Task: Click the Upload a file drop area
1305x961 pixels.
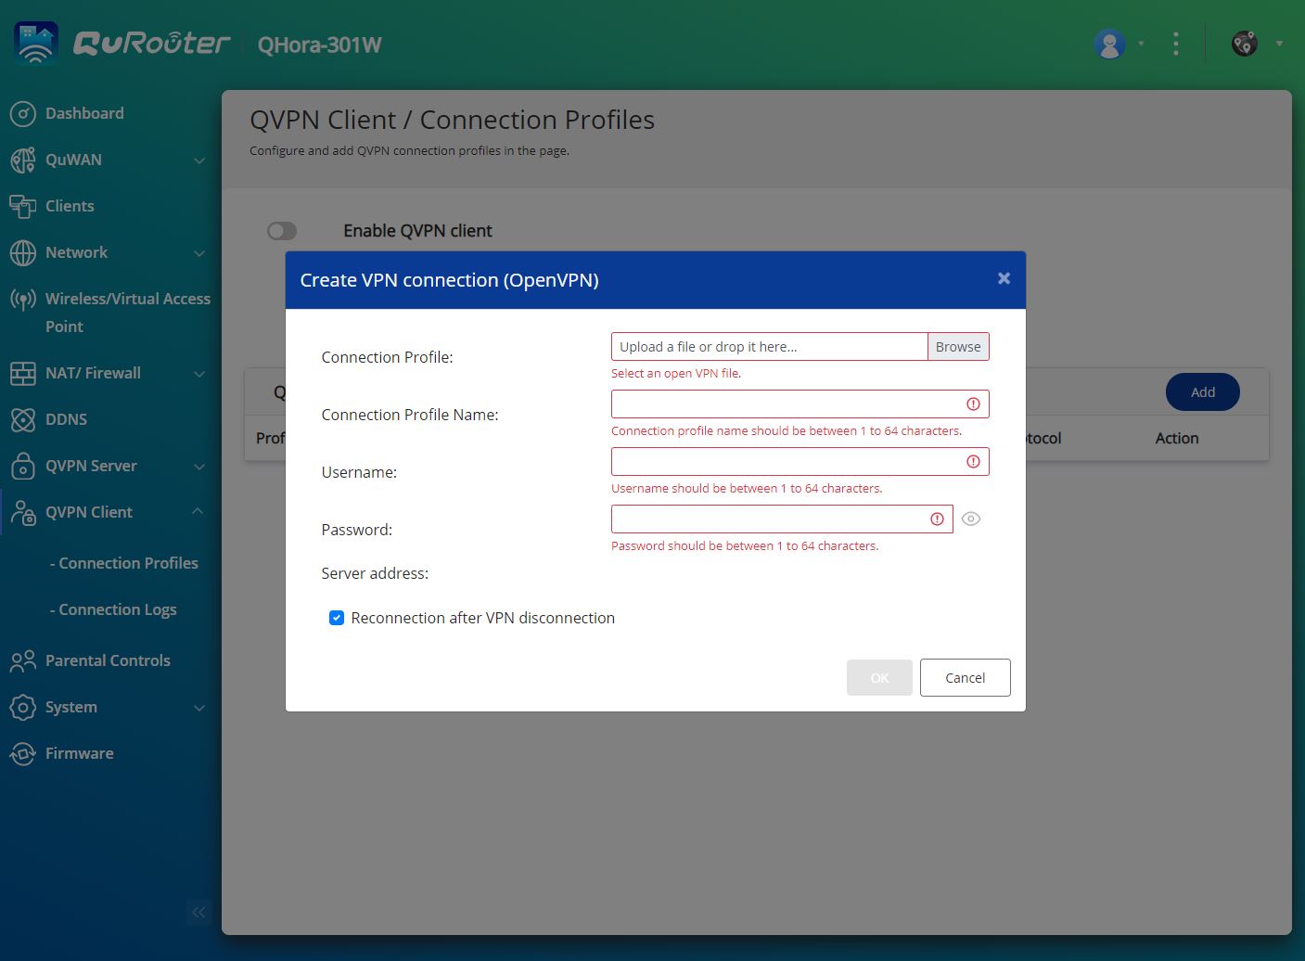Action: 769,347
